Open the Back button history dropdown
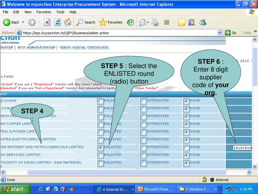This screenshot has width=258, height=194. pos(23,22)
